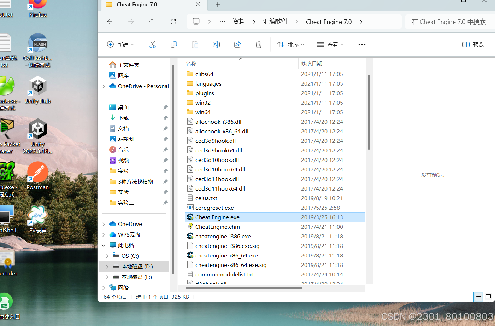The height and width of the screenshot is (326, 495).
Task: Select ceregreset.exe file
Action: [214, 208]
